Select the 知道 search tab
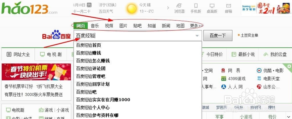This screenshot has height=119, width=292. (x=152, y=26)
